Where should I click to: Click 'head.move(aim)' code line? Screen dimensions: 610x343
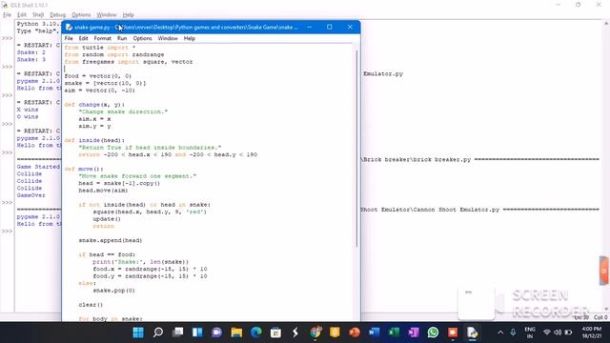(x=103, y=191)
